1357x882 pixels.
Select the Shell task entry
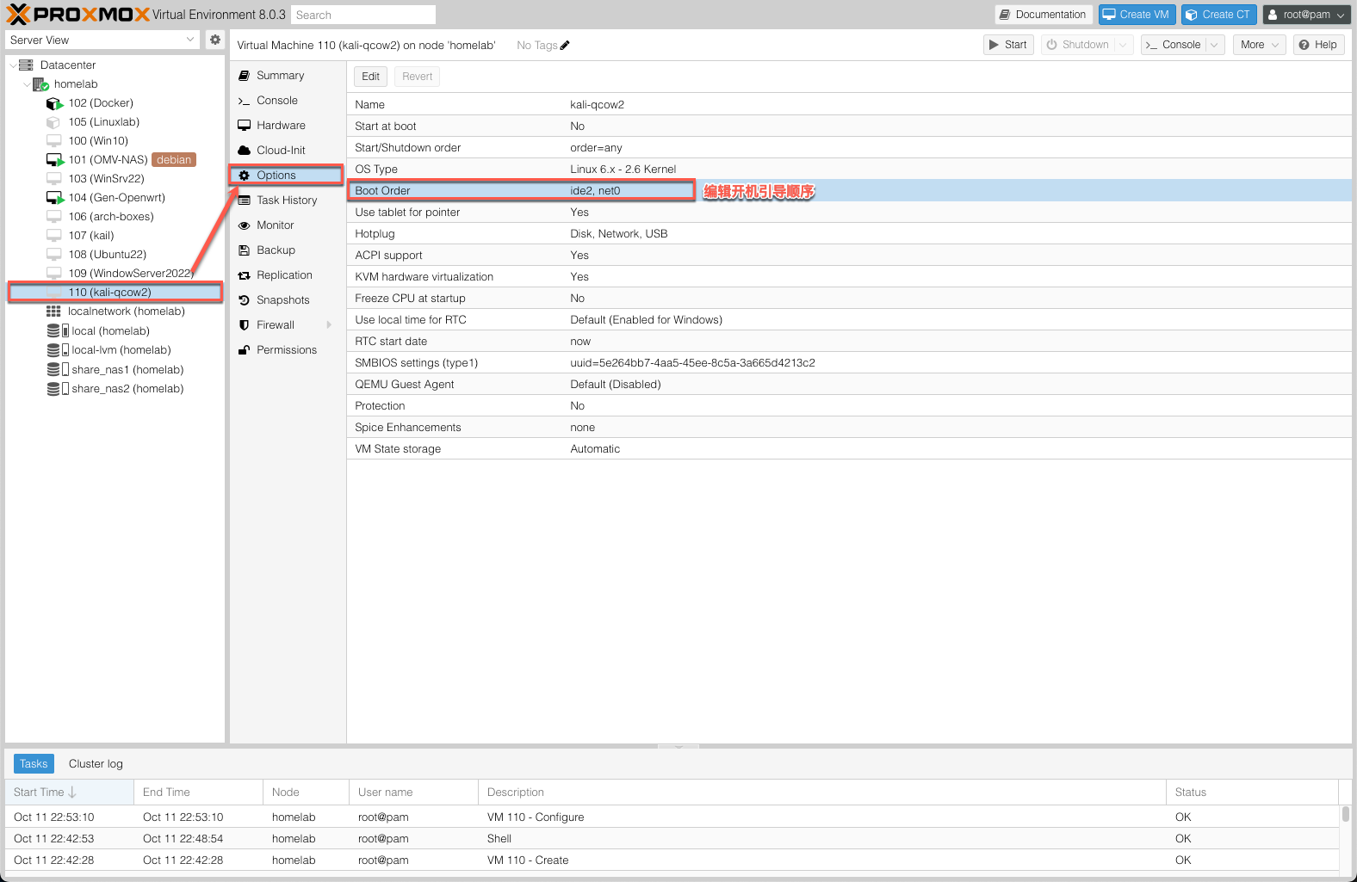672,839
